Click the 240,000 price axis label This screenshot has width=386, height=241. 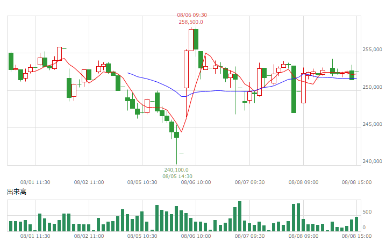372,161
